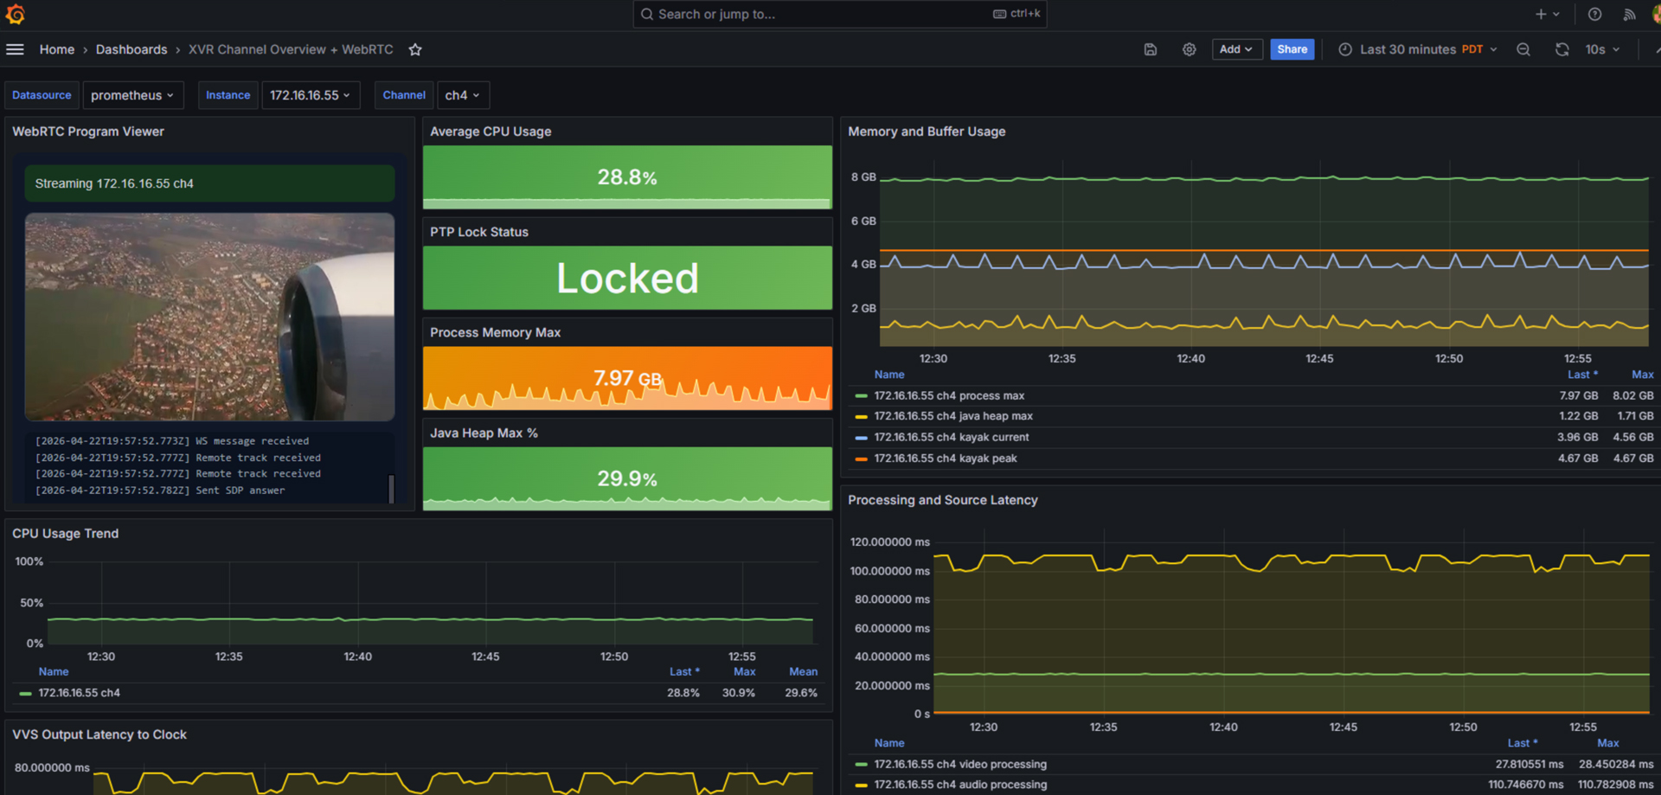Click the Locked status value
Viewport: 1661px width, 795px height.
click(x=627, y=279)
